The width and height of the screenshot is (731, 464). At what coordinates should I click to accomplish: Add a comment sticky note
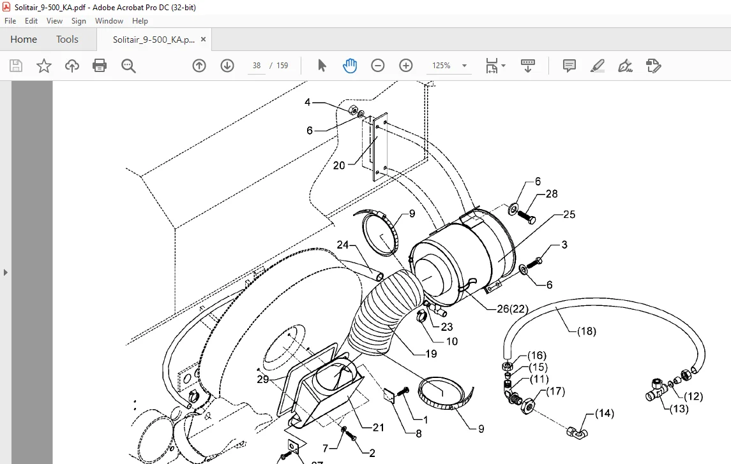[x=569, y=66]
